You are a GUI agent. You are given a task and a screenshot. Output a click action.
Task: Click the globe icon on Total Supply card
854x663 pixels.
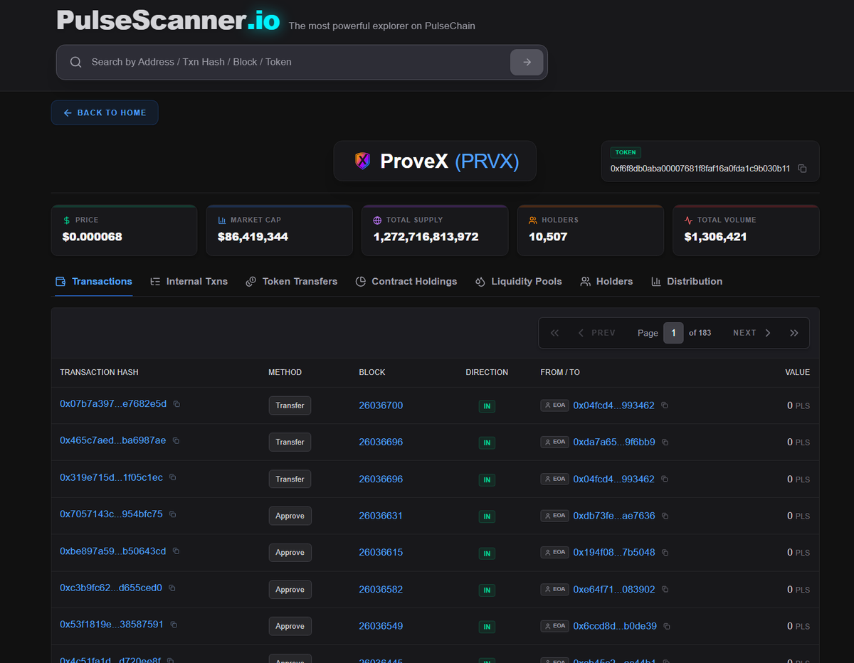pyautogui.click(x=376, y=219)
